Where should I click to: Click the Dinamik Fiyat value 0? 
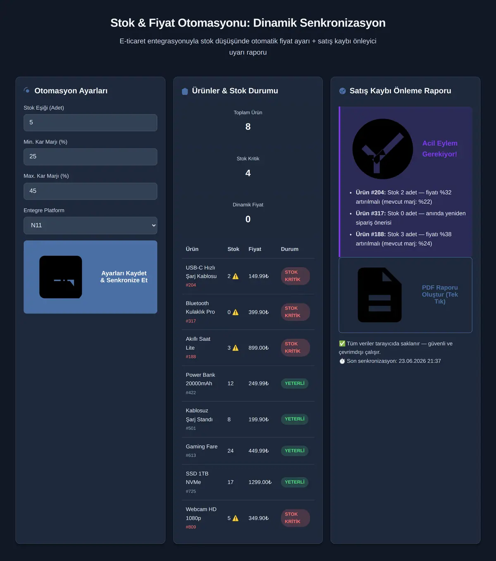[x=248, y=219]
